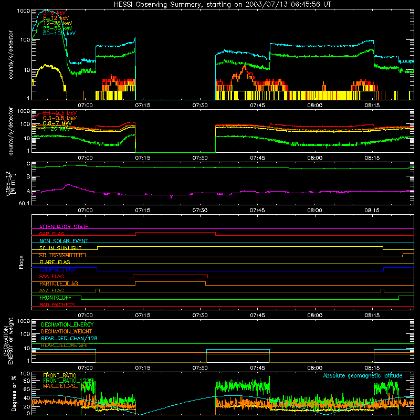This screenshot has height=420, width=420.
Task: Click the FRONTS_OFF flag label
Action: (x=55, y=298)
